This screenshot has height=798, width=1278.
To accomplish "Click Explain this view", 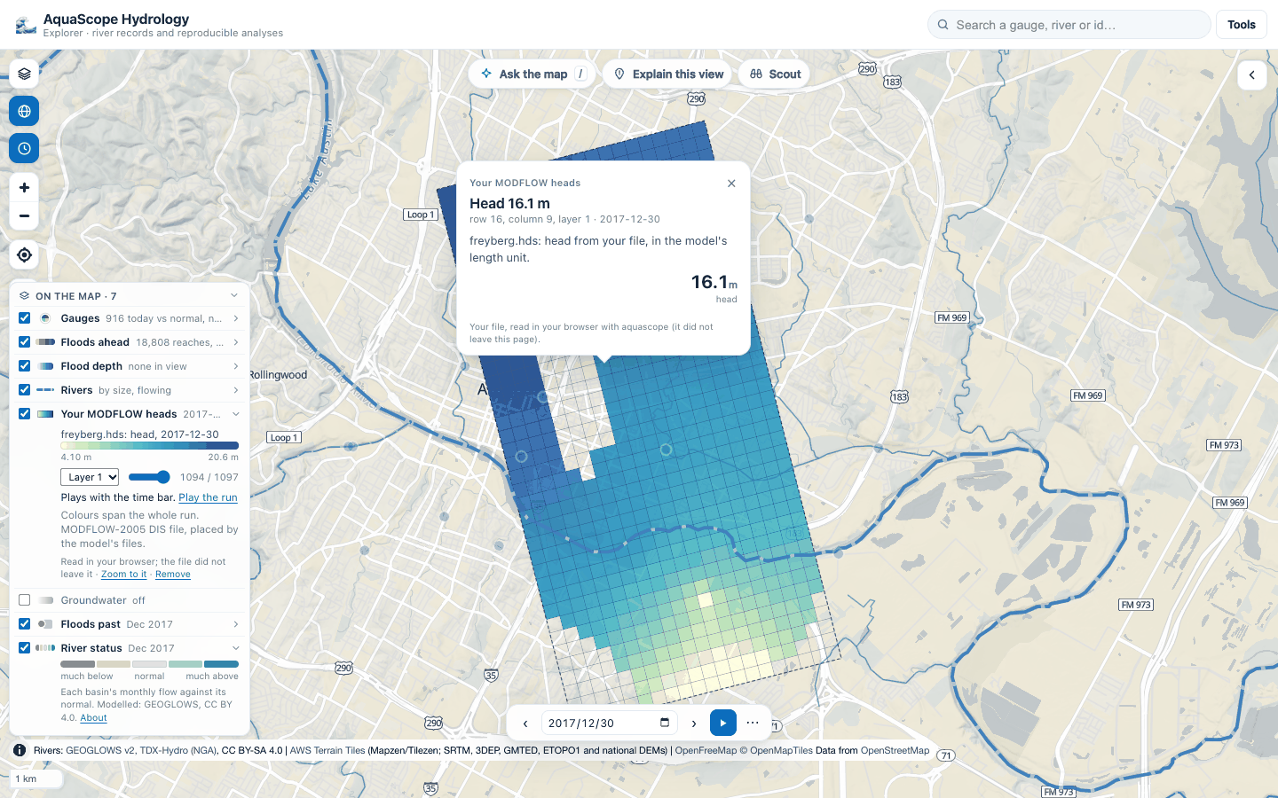I will [x=668, y=74].
